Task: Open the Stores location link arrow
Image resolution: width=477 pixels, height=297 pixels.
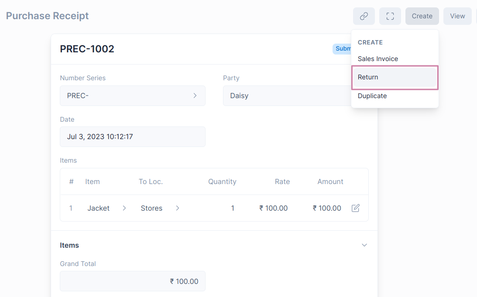Action: click(178, 208)
